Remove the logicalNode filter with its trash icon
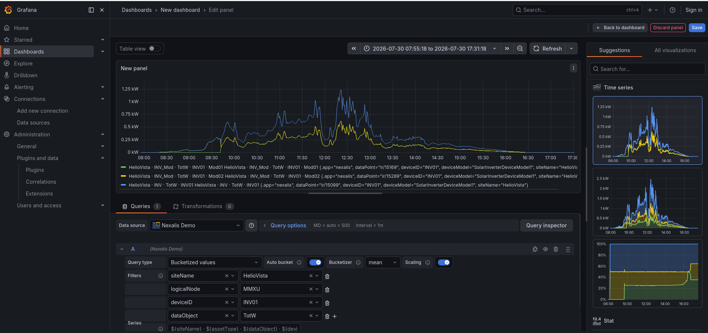Viewport: 708px width, 333px height. pyautogui.click(x=327, y=290)
